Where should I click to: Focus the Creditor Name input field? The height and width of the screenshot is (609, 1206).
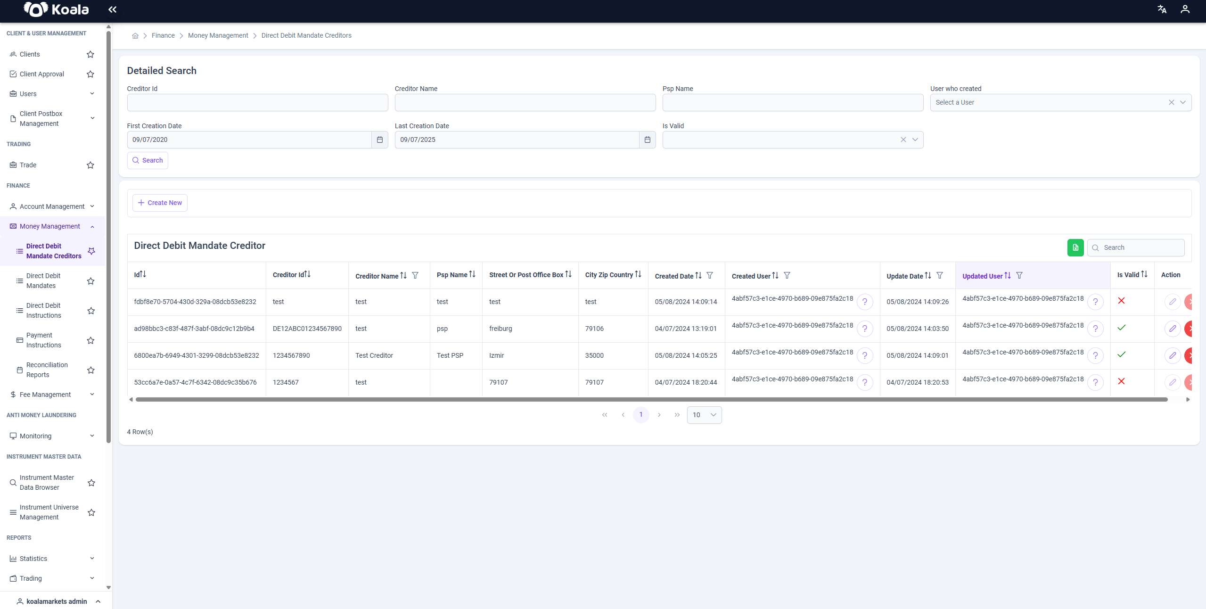click(525, 102)
